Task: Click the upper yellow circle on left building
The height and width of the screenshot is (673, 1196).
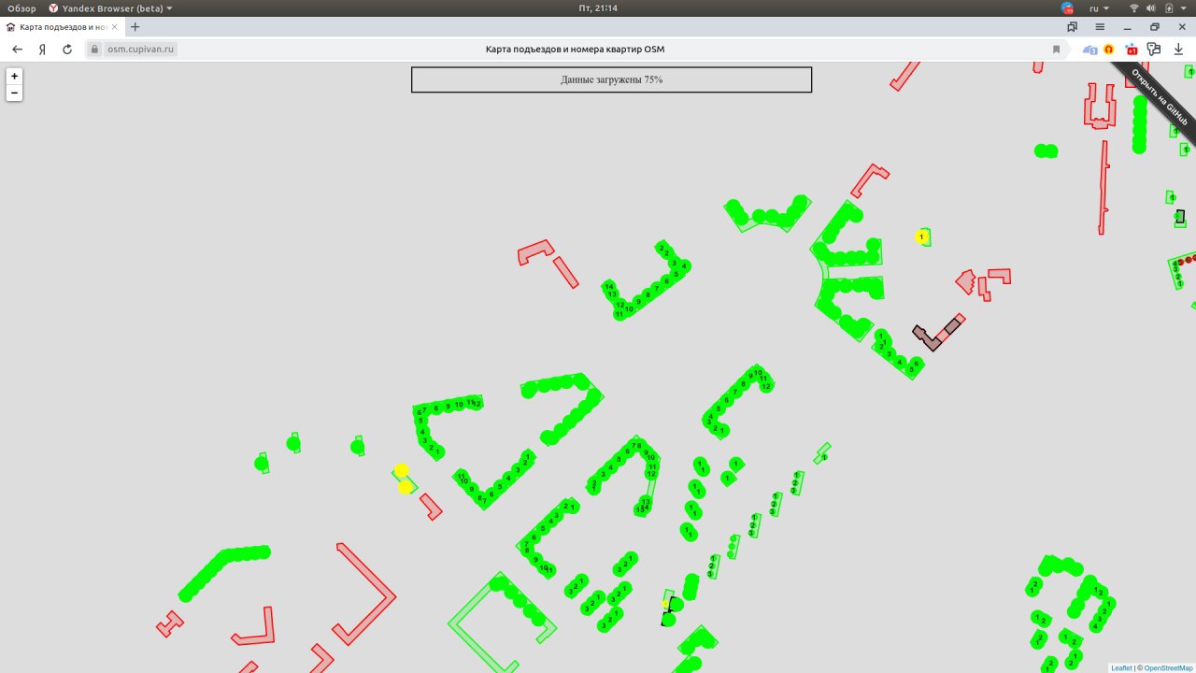Action: (x=402, y=470)
